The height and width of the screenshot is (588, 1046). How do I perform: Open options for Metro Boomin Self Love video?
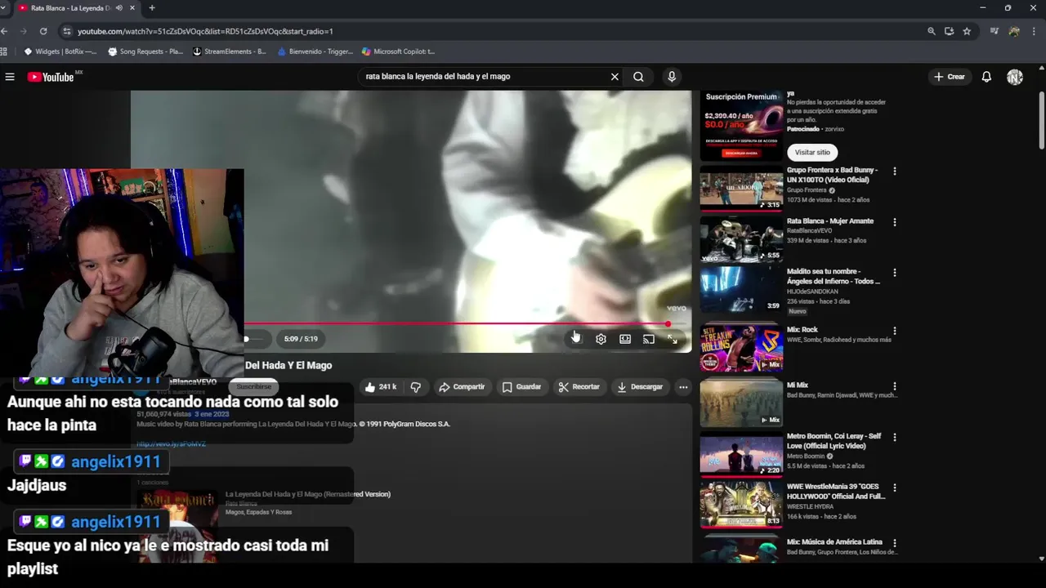pos(895,437)
